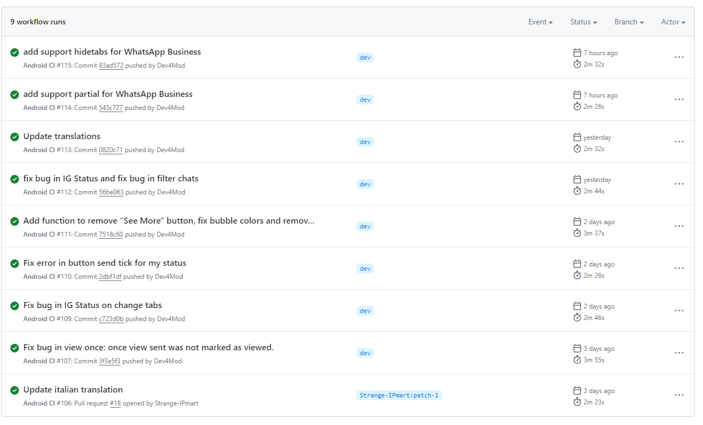Click green status icon beside Update translations

pos(15,137)
